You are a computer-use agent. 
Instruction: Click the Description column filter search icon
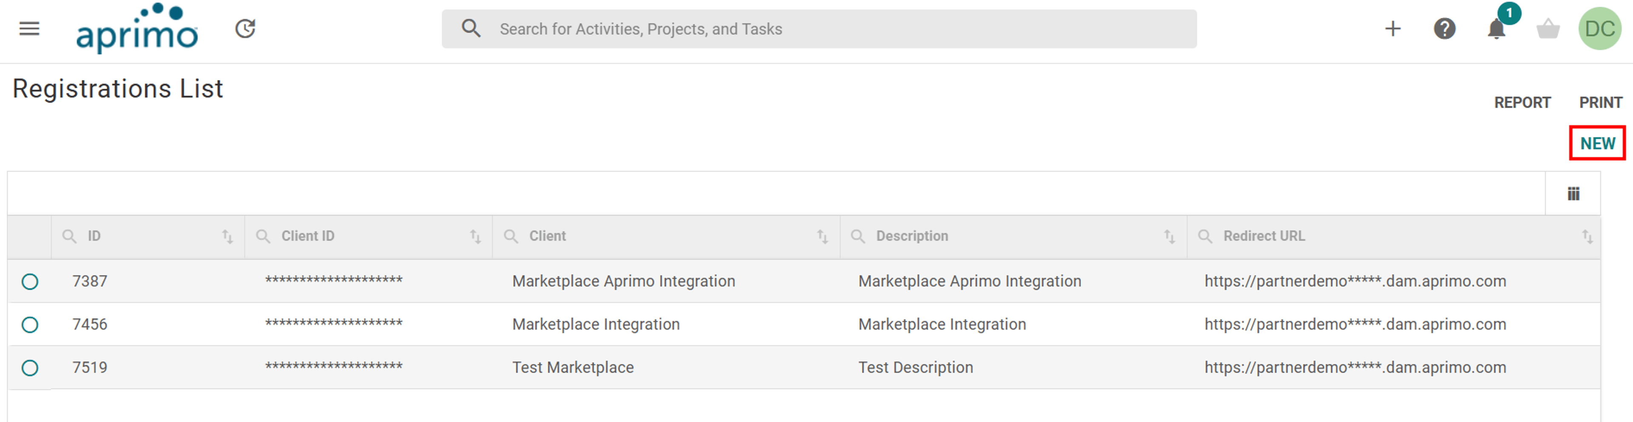pyautogui.click(x=858, y=237)
